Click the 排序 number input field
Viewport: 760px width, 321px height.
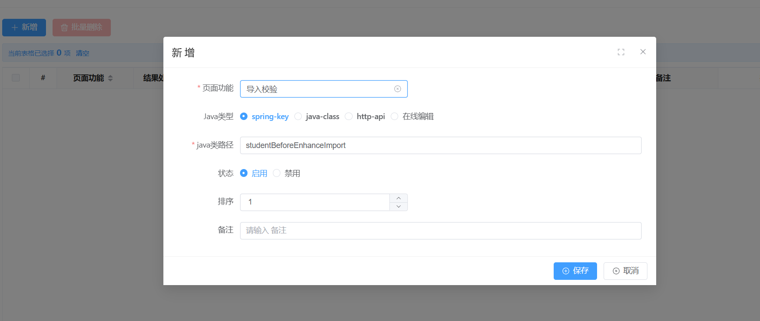(x=315, y=202)
